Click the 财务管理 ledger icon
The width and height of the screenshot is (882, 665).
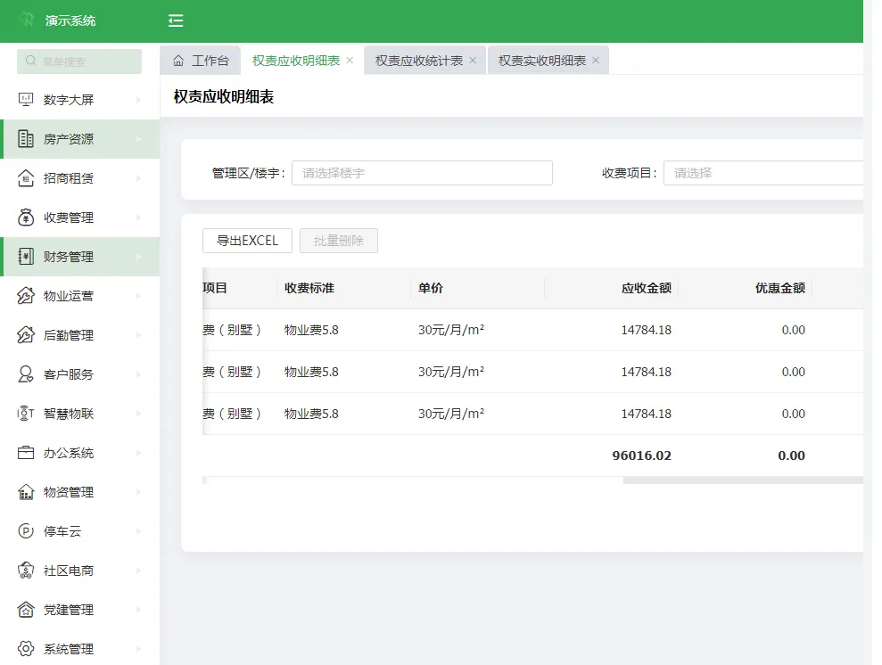pos(26,257)
